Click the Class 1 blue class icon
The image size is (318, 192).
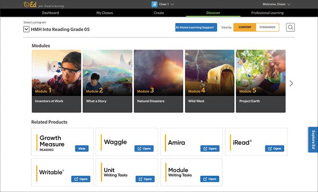pyautogui.click(x=154, y=4)
